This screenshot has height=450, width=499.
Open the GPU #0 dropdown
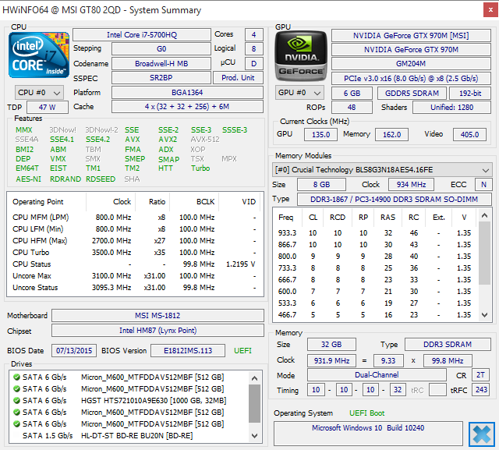click(x=299, y=93)
